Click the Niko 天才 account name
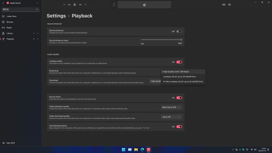 11,143
